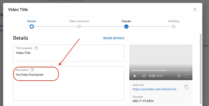This screenshot has height=106, width=209.
Task: Click into the Description text area
Action: pyautogui.click(x=69, y=83)
